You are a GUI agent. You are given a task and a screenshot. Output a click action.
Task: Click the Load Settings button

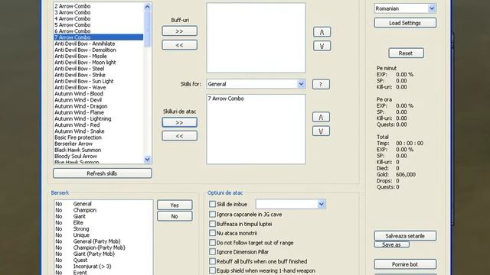[x=405, y=23]
